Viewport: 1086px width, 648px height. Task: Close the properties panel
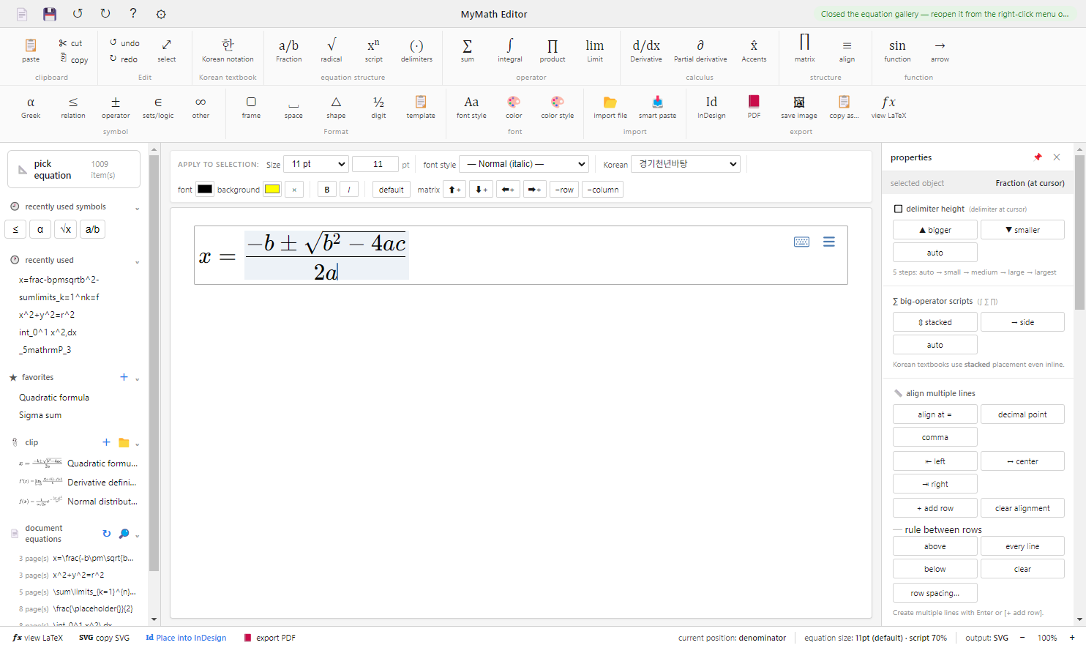coord(1057,157)
